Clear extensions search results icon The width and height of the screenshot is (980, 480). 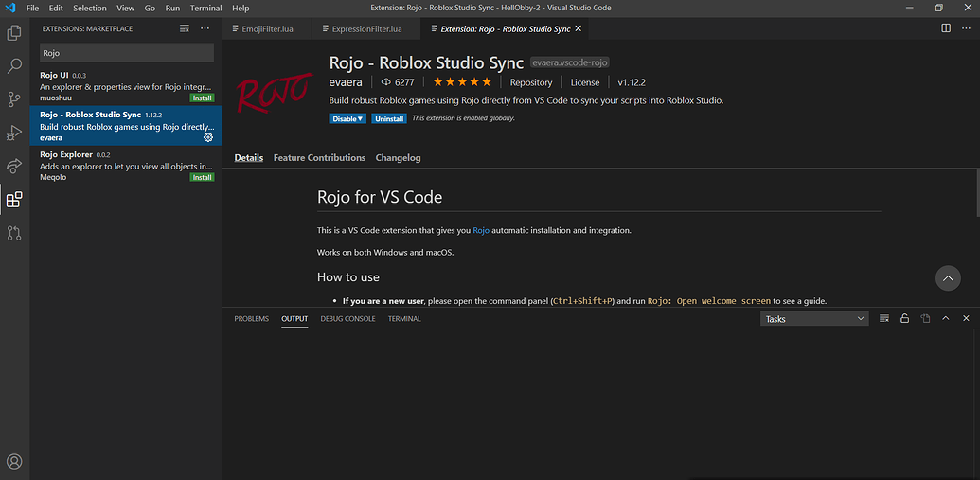185,28
